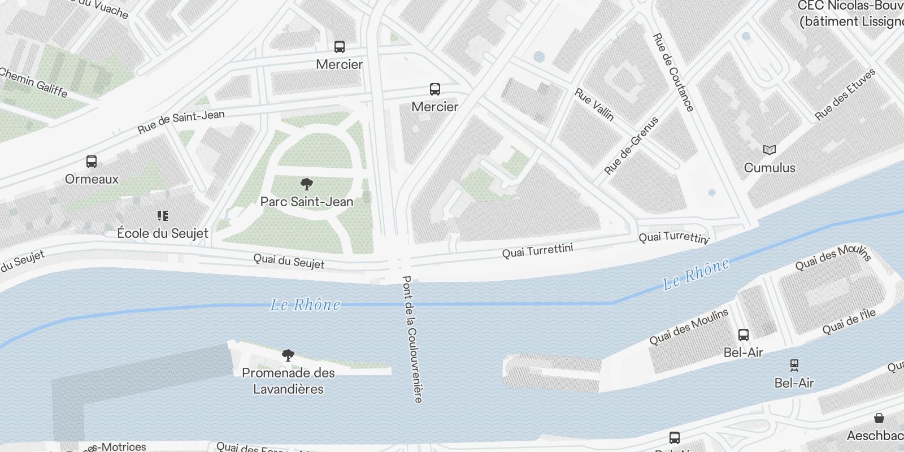This screenshot has width=904, height=452.
Task: Select the Promenade des Lavandières park icon
Action: [x=288, y=355]
